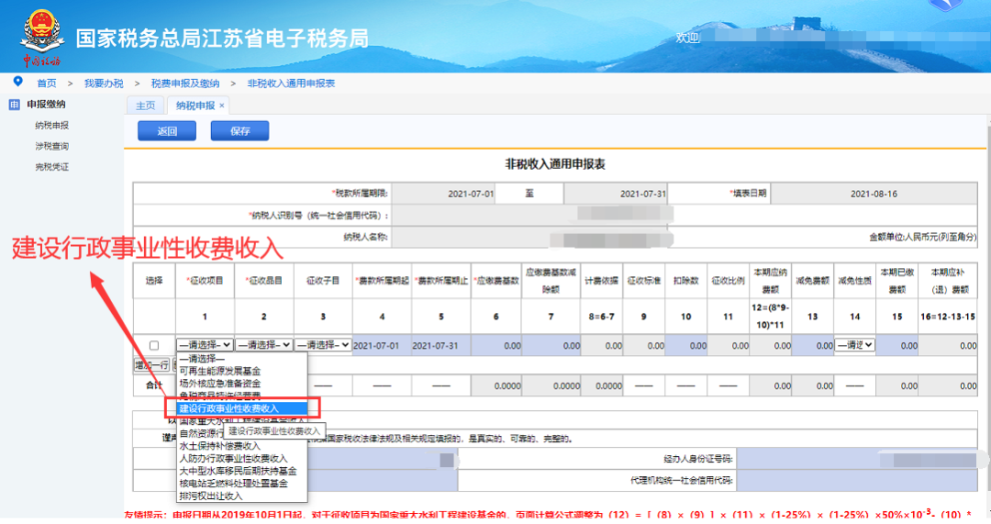The height and width of the screenshot is (524, 991).
Task: Go to 首页 breadcrumb link
Action: pyautogui.click(x=46, y=84)
